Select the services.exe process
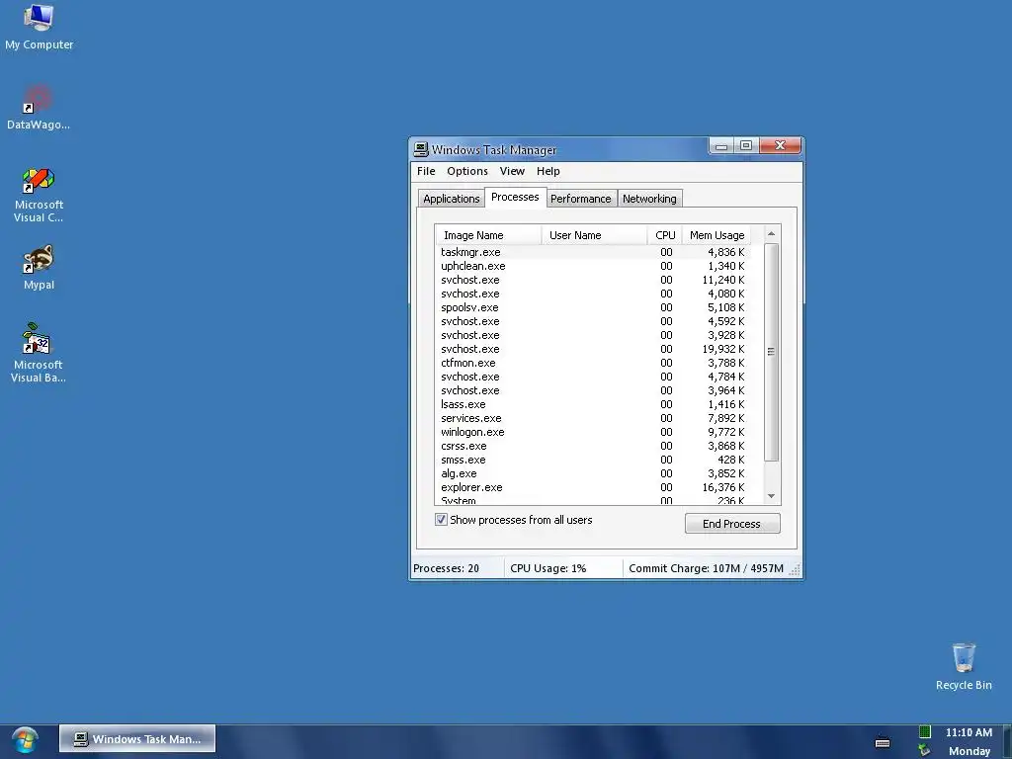 [593, 418]
